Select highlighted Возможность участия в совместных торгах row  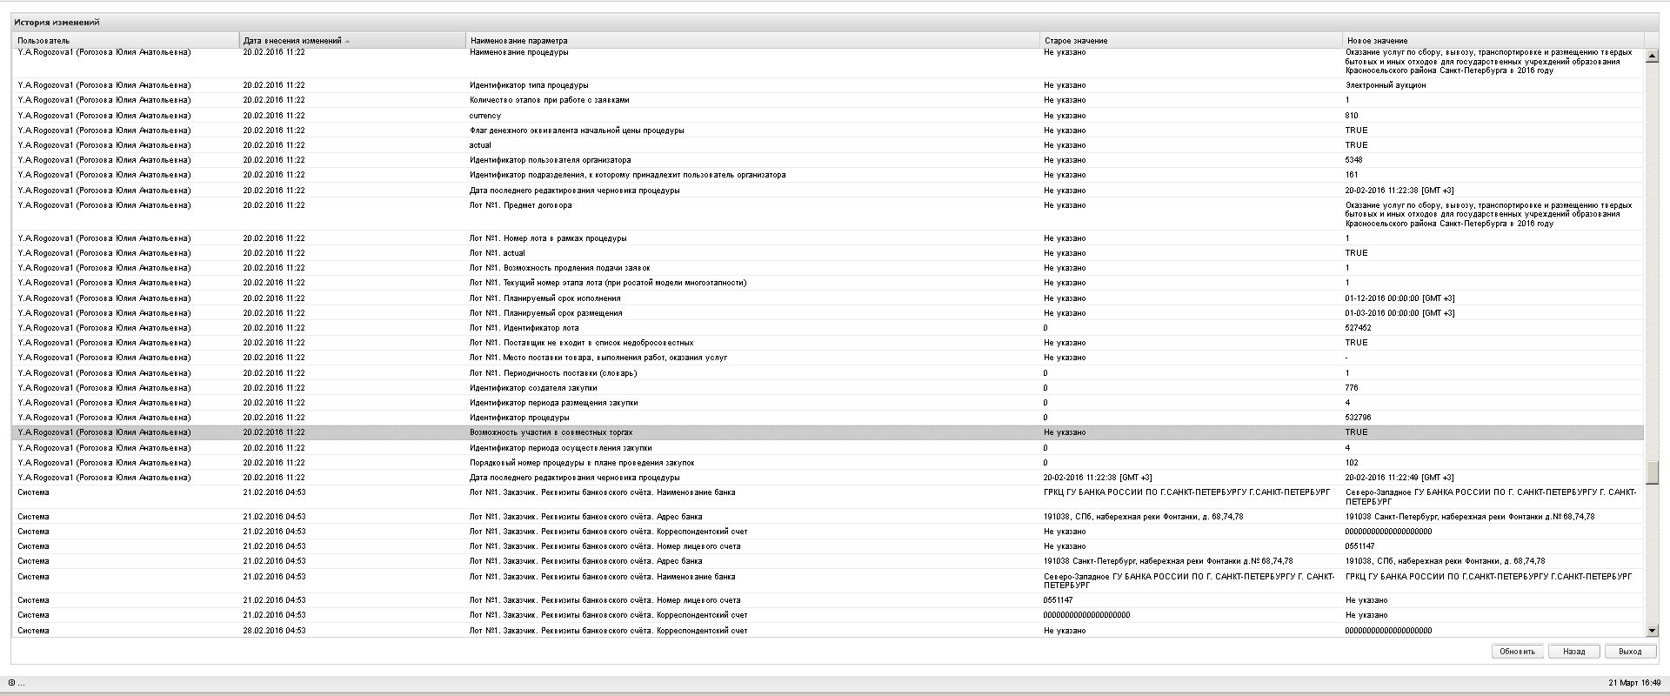[828, 432]
